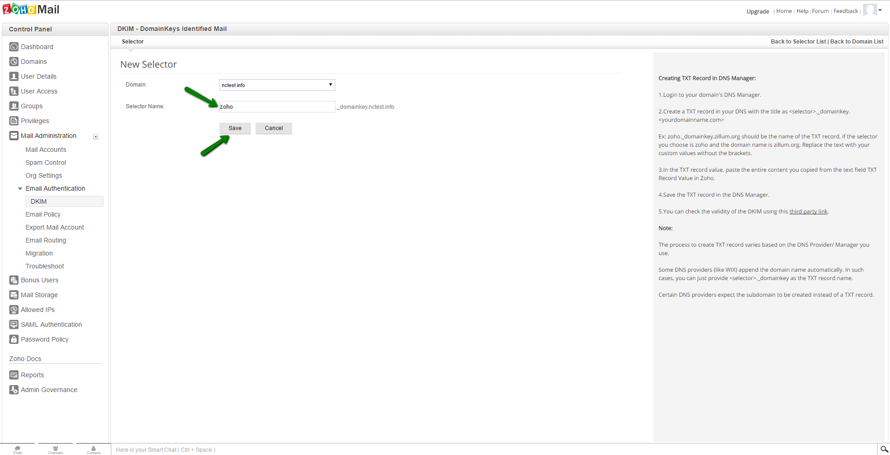Click Back to Selector List link
This screenshot has width=890, height=455.
(798, 42)
